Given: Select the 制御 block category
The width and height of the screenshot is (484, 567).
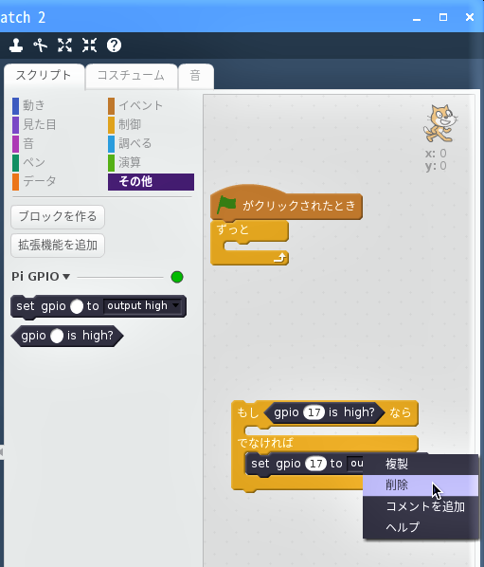Looking at the screenshot, I should pyautogui.click(x=125, y=125).
